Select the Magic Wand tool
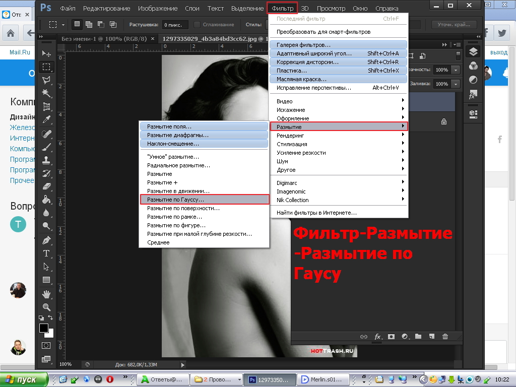Image resolution: width=516 pixels, height=387 pixels. click(x=46, y=93)
